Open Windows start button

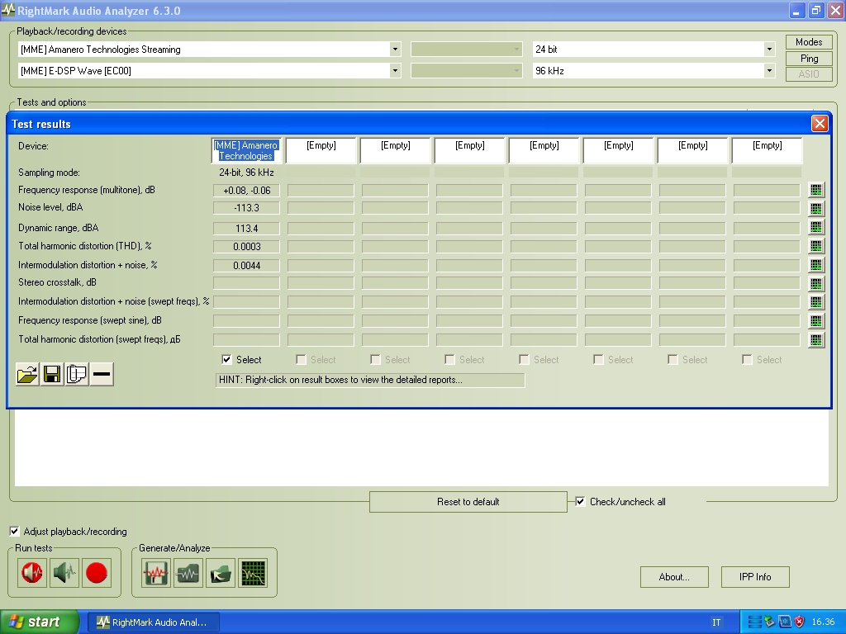click(x=40, y=622)
